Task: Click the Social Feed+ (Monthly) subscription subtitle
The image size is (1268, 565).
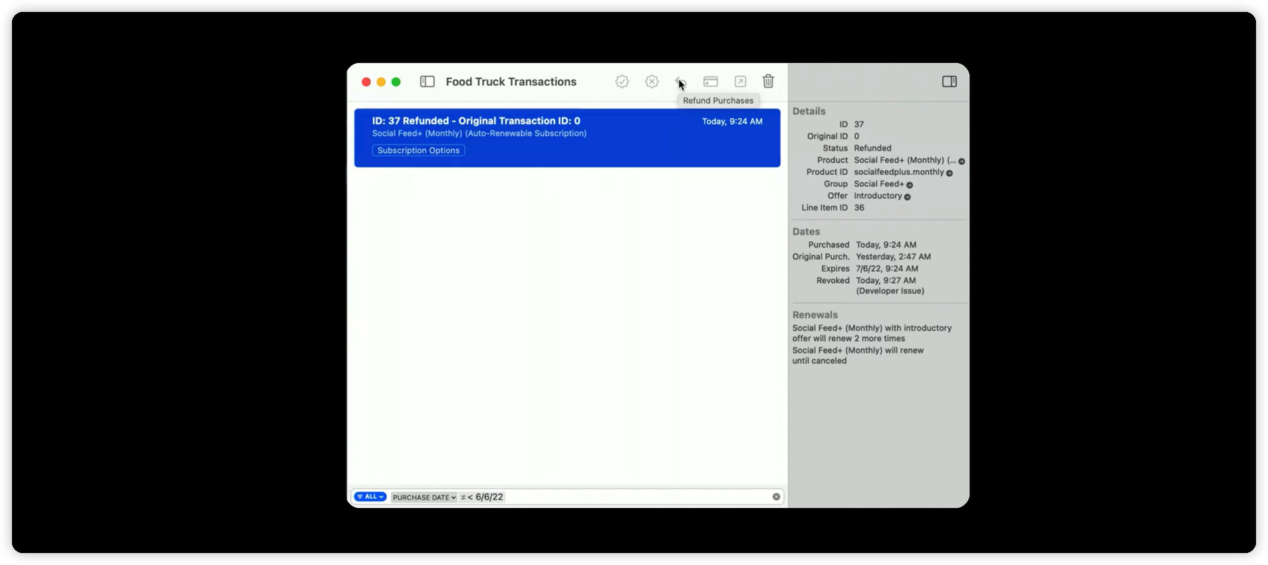Action: [x=479, y=134]
